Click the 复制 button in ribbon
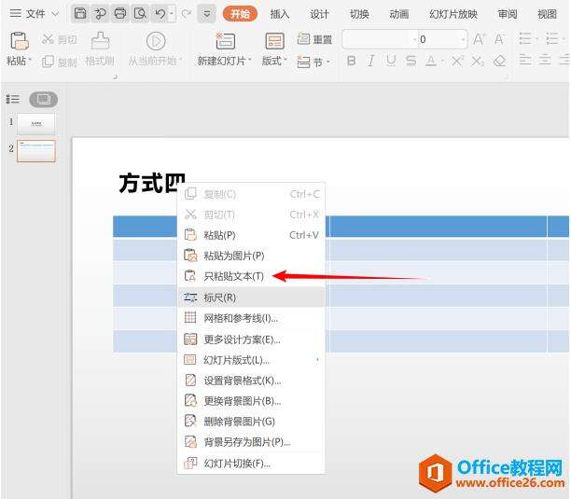The image size is (571, 499). tap(59, 62)
